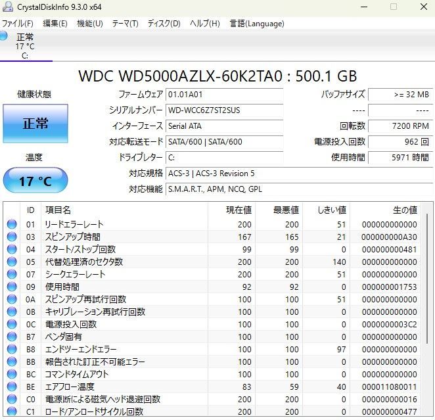The height and width of the screenshot is (420, 435).
Task: Open the ディスク(D) menu
Action: point(164,24)
